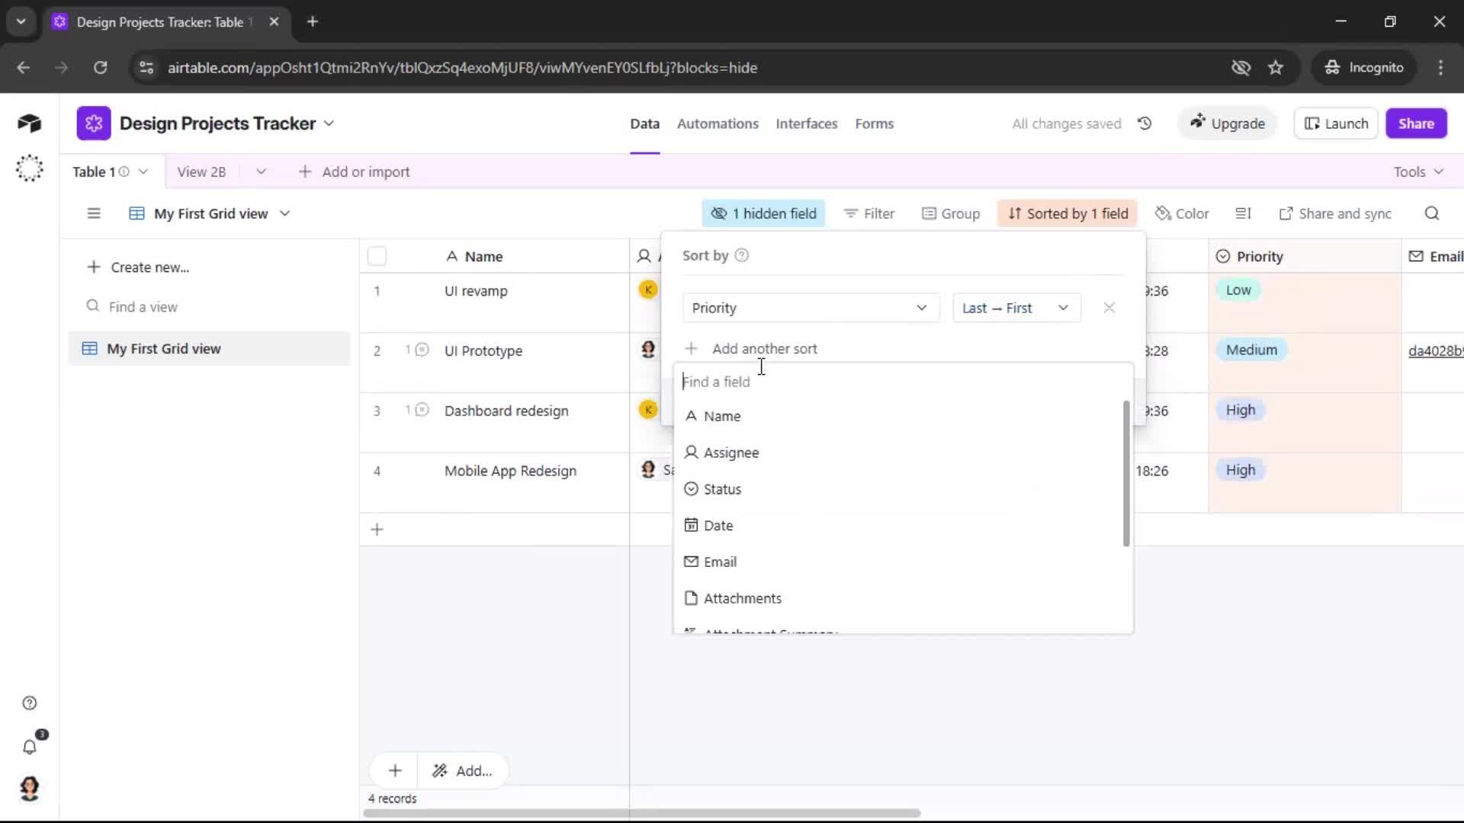The height and width of the screenshot is (823, 1464).
Task: Switch to the Interfaces tab
Action: click(807, 123)
